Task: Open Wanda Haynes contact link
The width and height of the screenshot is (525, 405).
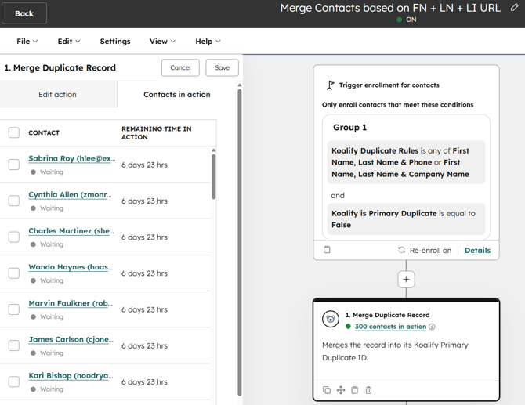Action: pyautogui.click(x=71, y=267)
